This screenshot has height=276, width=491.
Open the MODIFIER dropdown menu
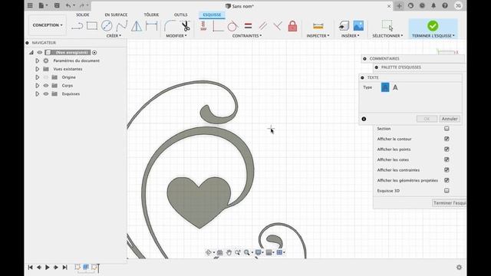tap(176, 36)
